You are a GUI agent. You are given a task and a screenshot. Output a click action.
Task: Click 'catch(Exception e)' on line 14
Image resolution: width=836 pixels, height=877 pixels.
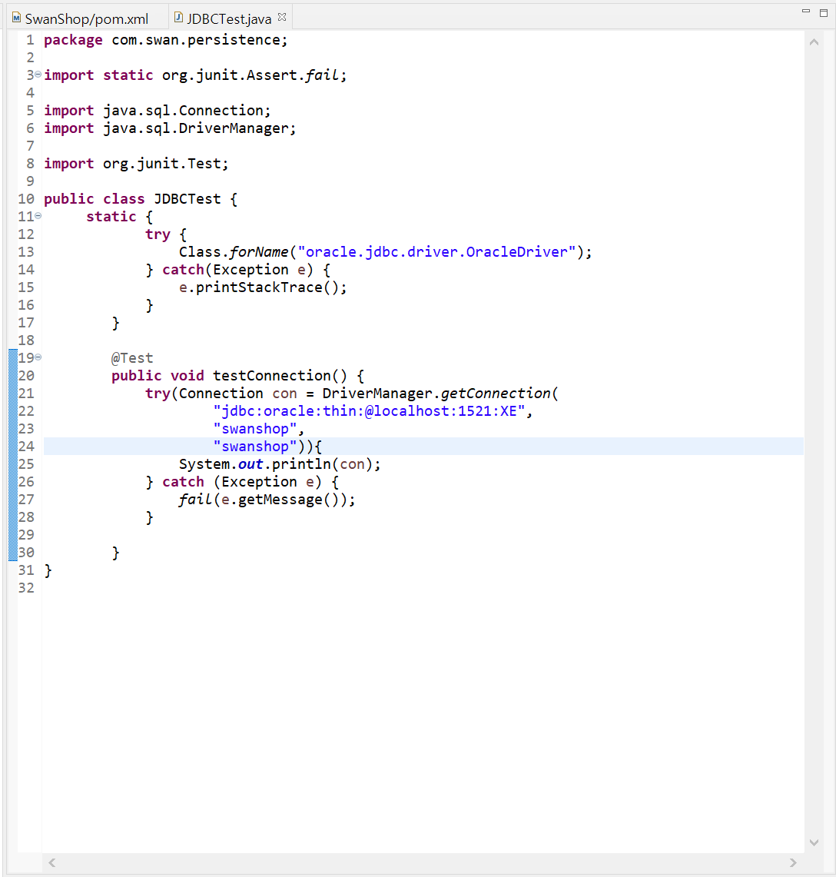point(237,270)
